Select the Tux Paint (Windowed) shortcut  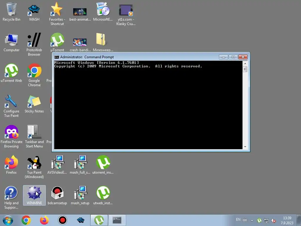(34, 167)
